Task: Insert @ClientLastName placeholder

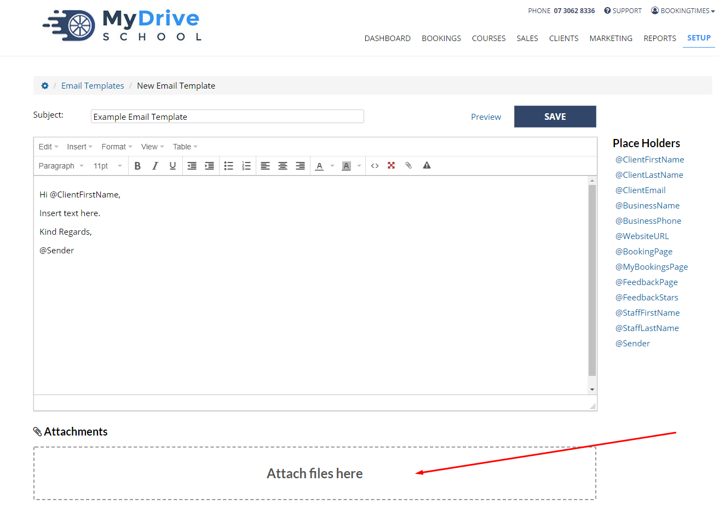Action: [649, 175]
